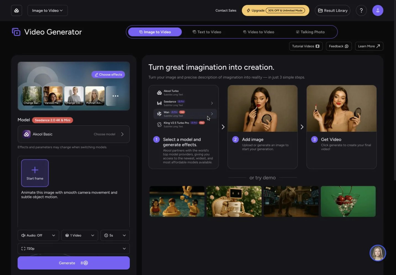Viewport: 396px width, 275px height.
Task: Expand the Wan row chevron
Action: click(x=212, y=114)
